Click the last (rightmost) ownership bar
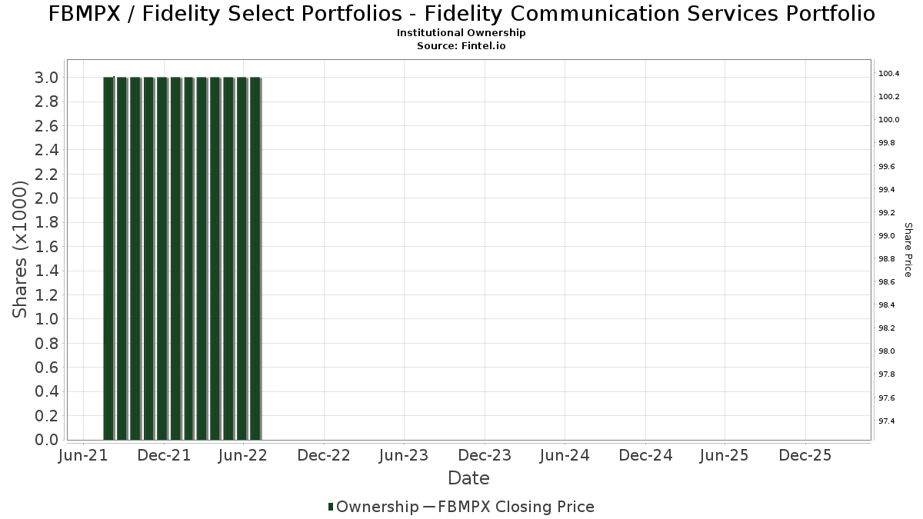 pyautogui.click(x=256, y=258)
